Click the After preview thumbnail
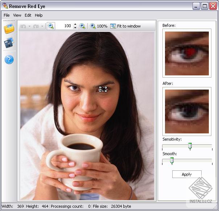 pyautogui.click(x=187, y=111)
